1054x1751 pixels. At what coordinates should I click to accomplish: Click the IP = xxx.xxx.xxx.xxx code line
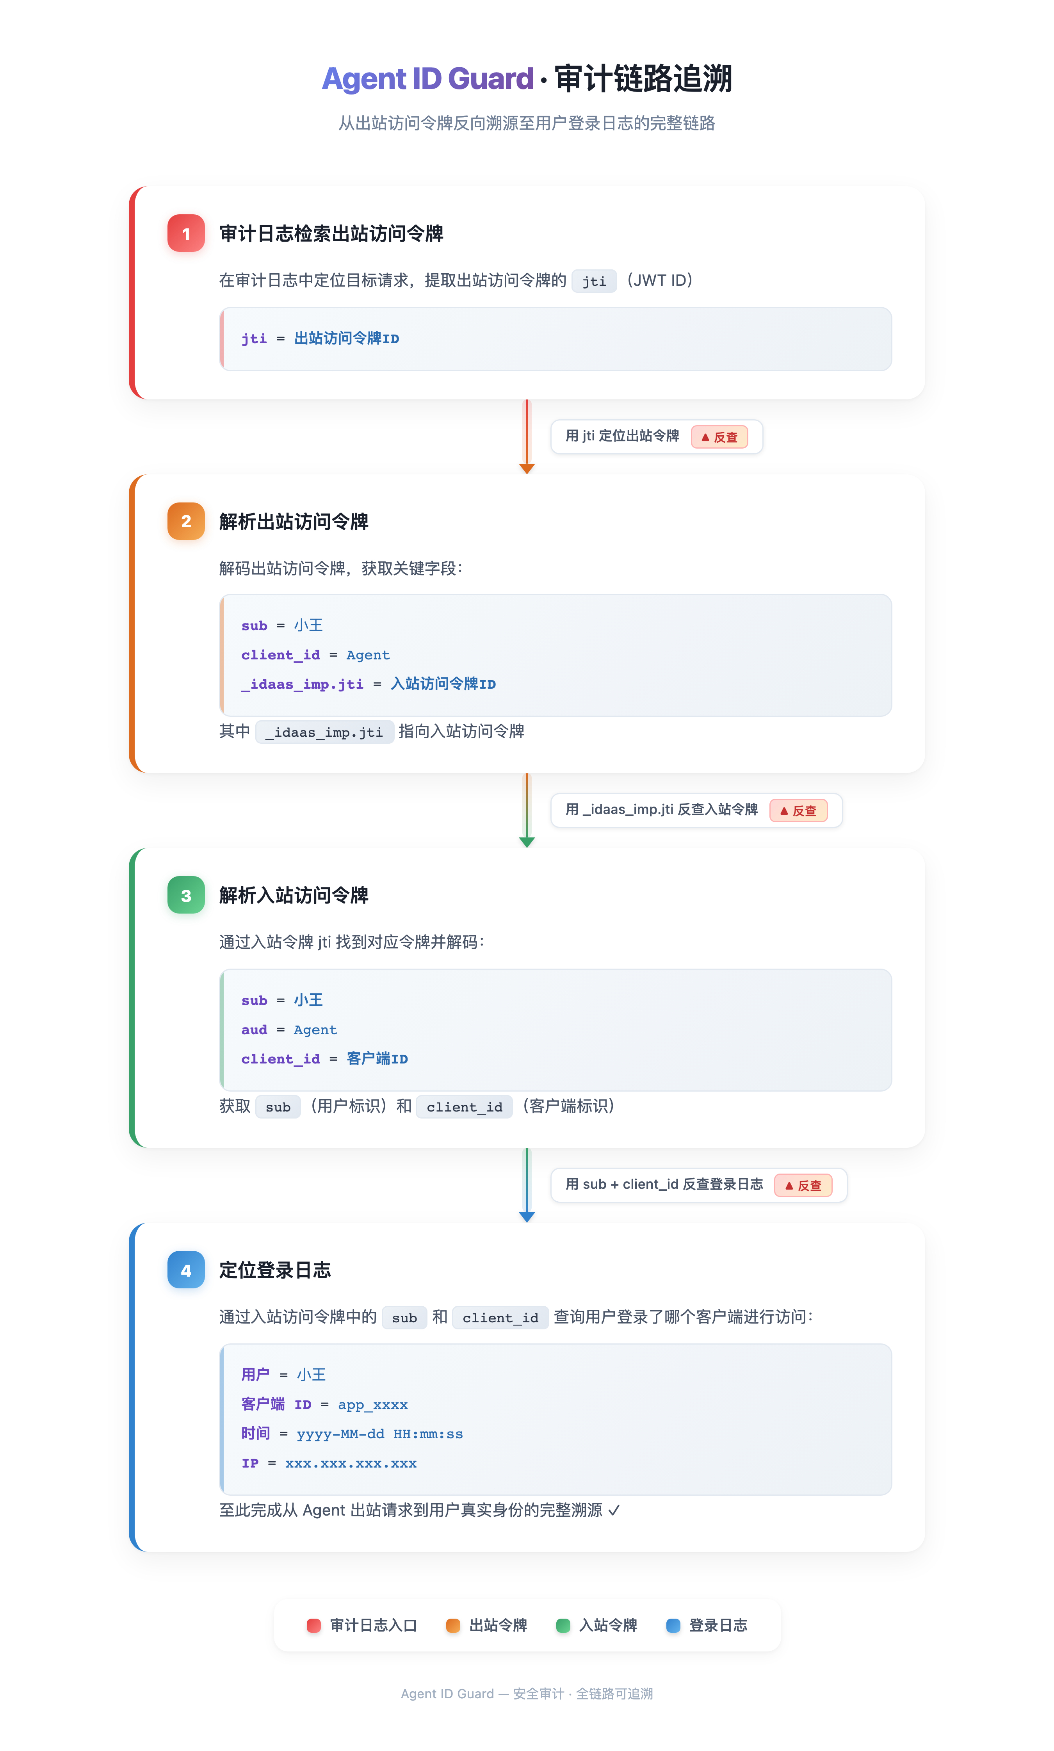[x=329, y=1463]
